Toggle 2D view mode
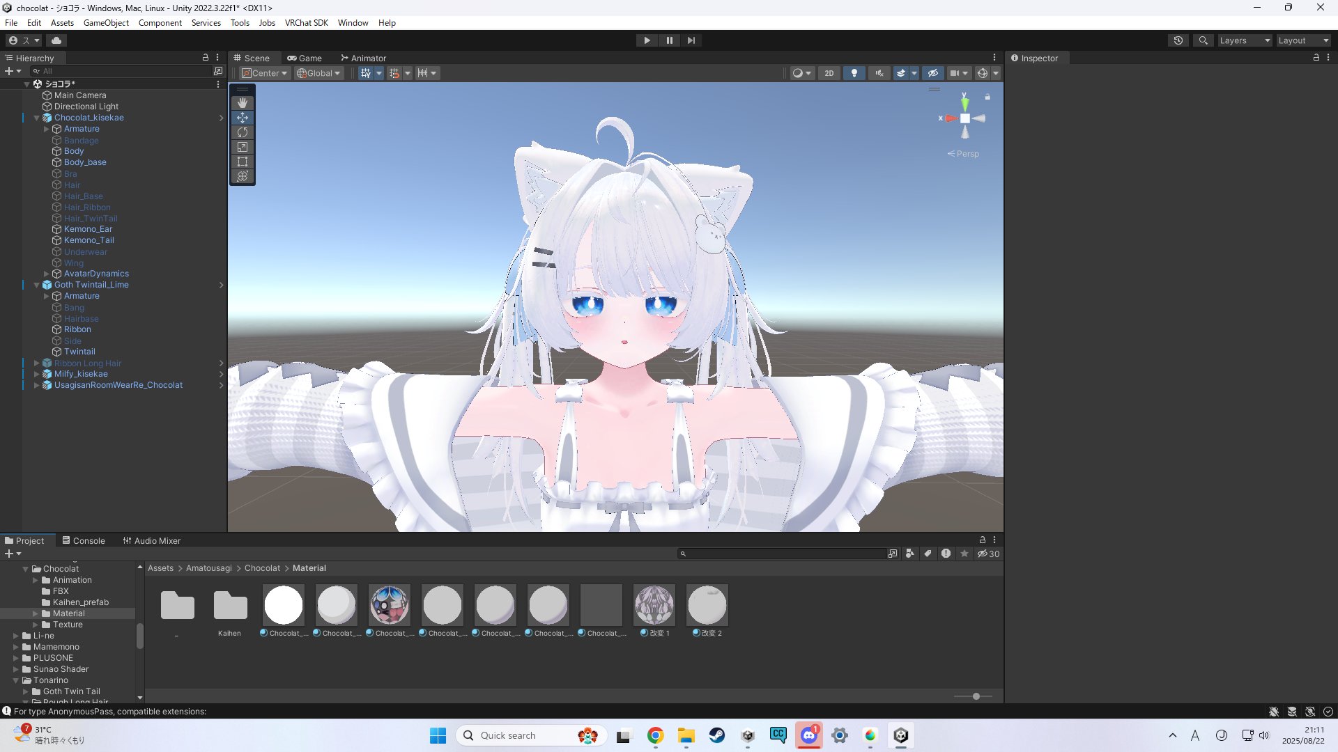The height and width of the screenshot is (752, 1338). point(829,73)
